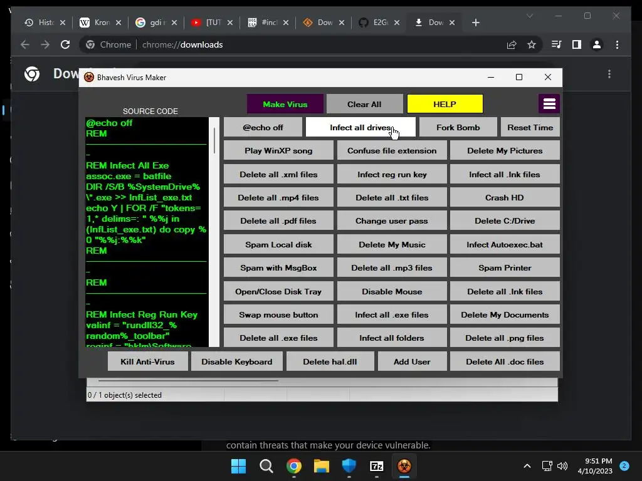Close the YouTube [TUT tab
The image size is (642, 481).
tap(230, 23)
